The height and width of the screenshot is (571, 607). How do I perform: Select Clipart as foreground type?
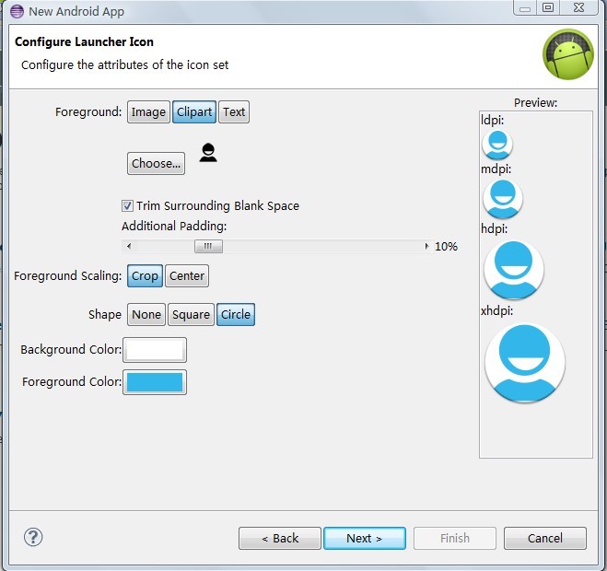(x=194, y=112)
